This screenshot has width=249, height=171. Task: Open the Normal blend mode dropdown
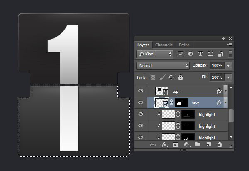click(163, 66)
